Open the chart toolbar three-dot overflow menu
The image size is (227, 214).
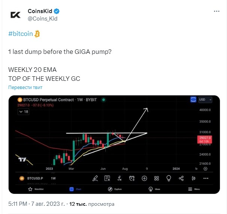point(206,178)
